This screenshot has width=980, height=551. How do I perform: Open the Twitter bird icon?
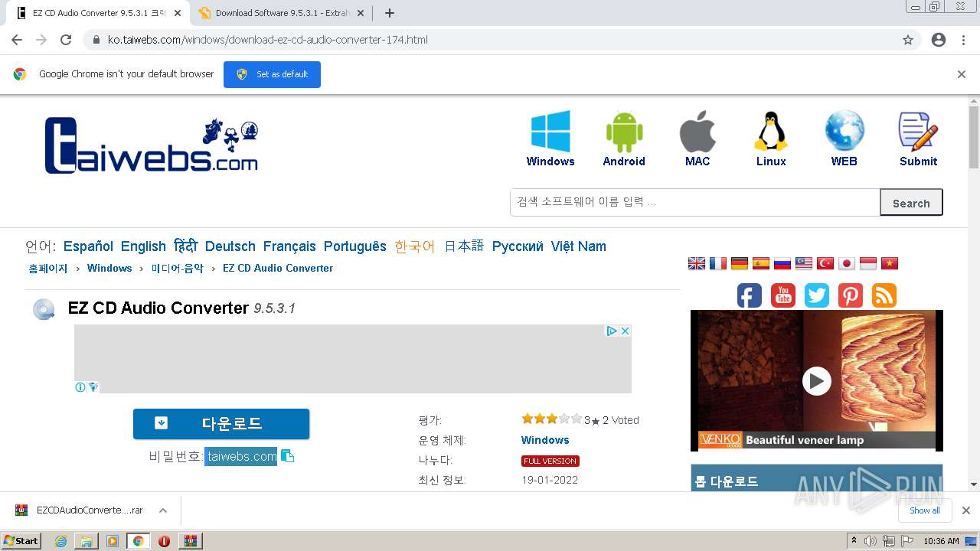817,295
